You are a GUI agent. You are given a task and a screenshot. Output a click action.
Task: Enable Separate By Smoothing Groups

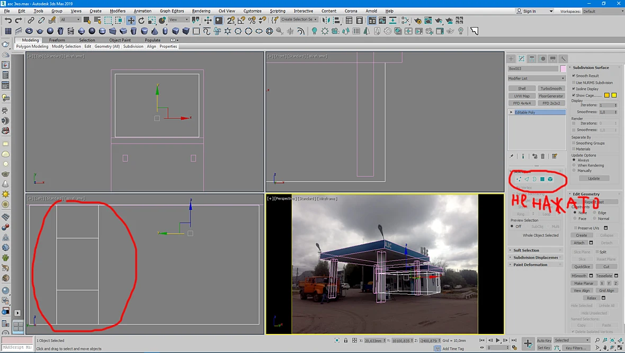click(574, 143)
